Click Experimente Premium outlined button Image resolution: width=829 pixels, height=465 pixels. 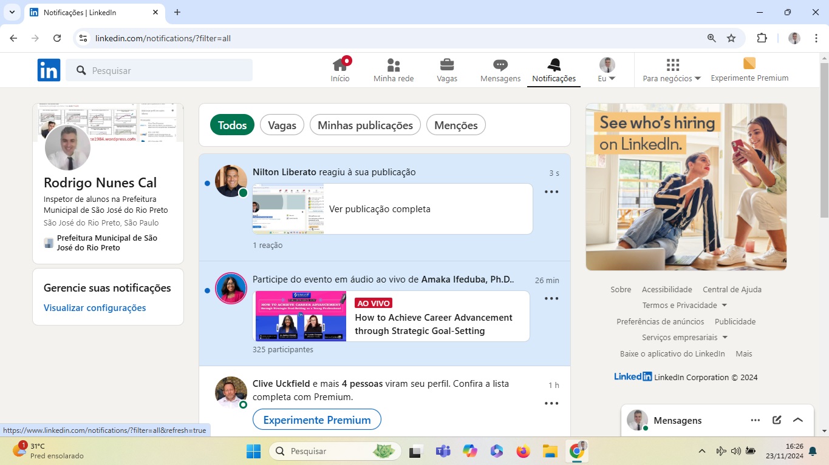click(316, 420)
